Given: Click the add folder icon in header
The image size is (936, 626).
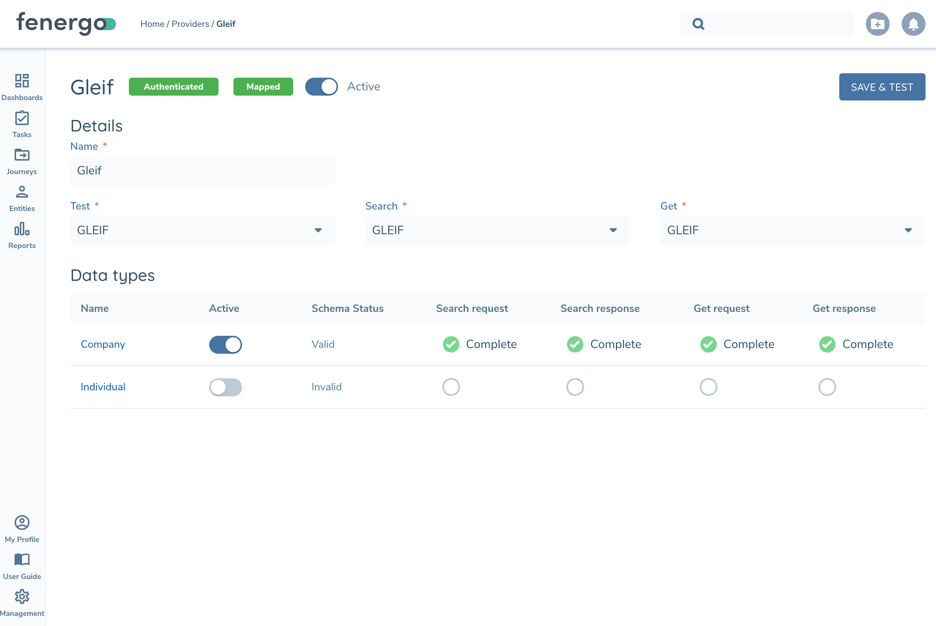Looking at the screenshot, I should click(x=877, y=24).
